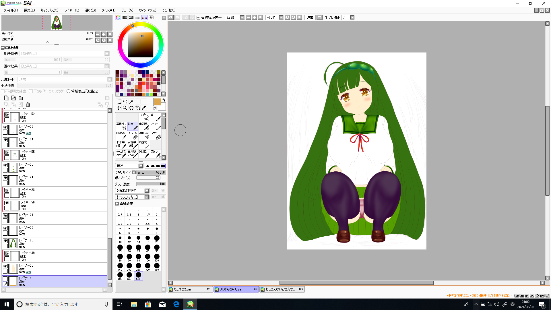Collapse the 画材効果 panel section

pyautogui.click(x=3, y=48)
